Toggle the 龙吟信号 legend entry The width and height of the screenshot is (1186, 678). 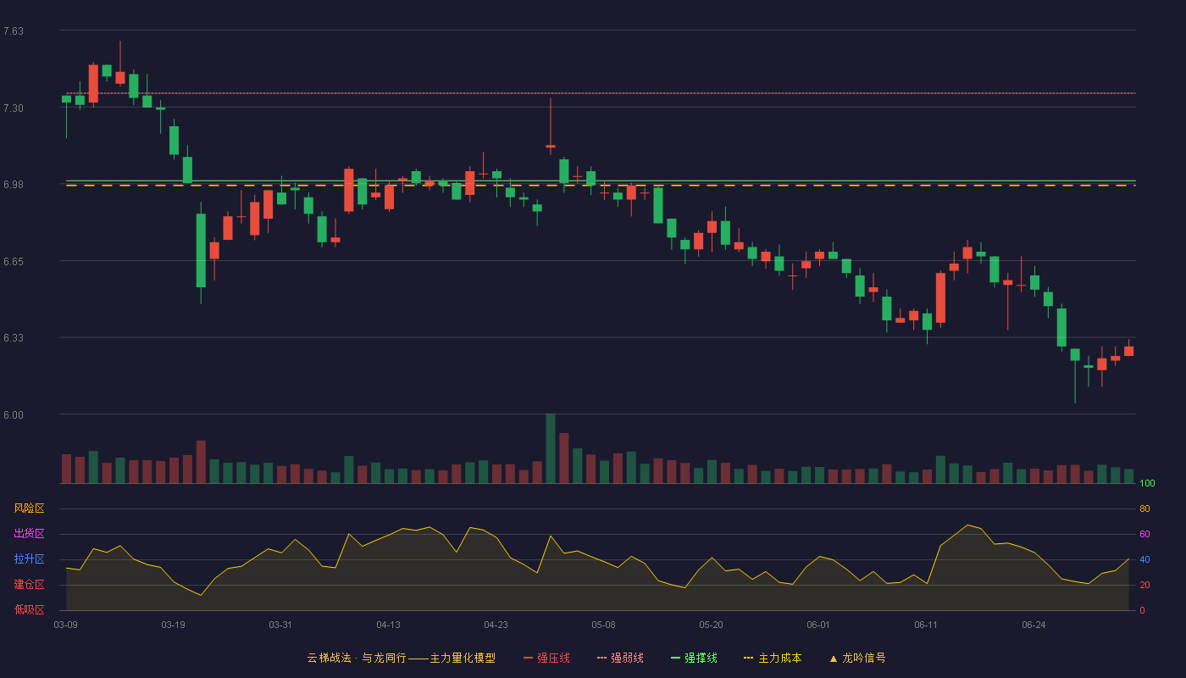tap(857, 658)
